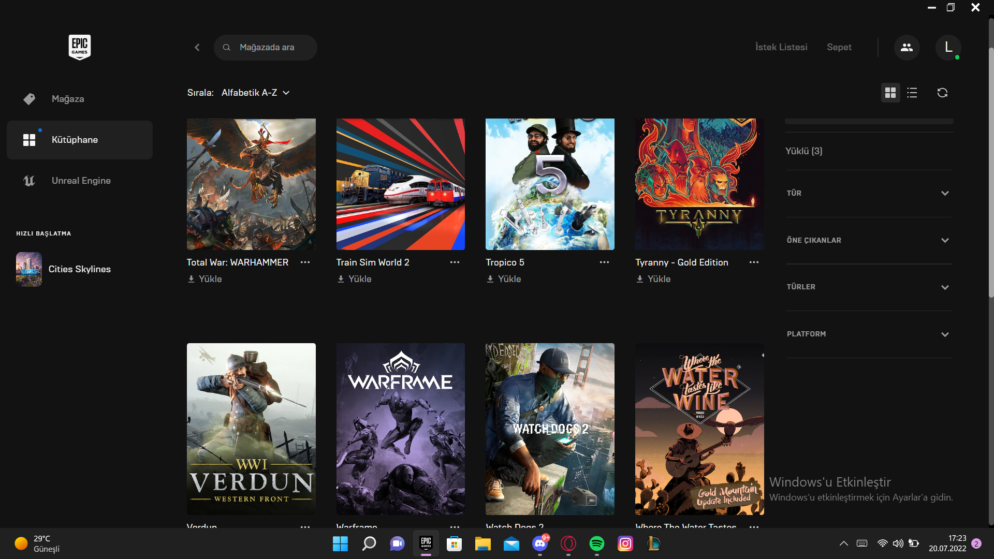Open Tropico 5 cover art
The height and width of the screenshot is (559, 994).
pos(550,184)
